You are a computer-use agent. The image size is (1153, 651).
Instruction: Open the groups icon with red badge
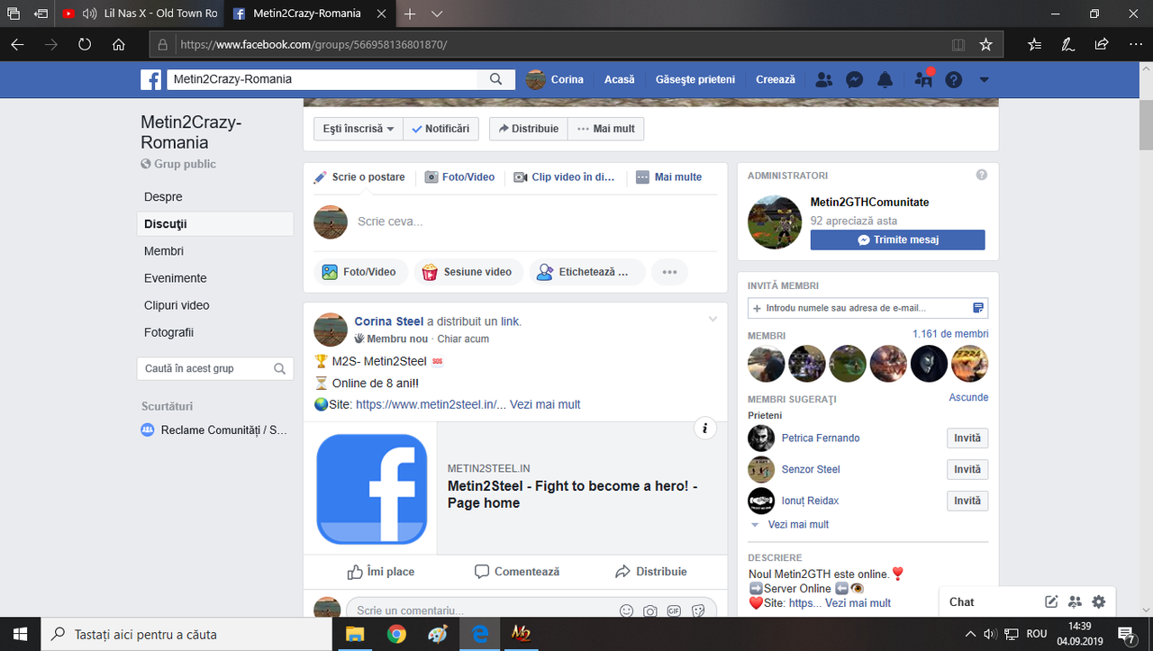click(923, 79)
